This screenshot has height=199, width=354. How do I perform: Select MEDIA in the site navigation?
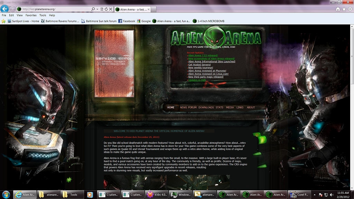(230, 108)
